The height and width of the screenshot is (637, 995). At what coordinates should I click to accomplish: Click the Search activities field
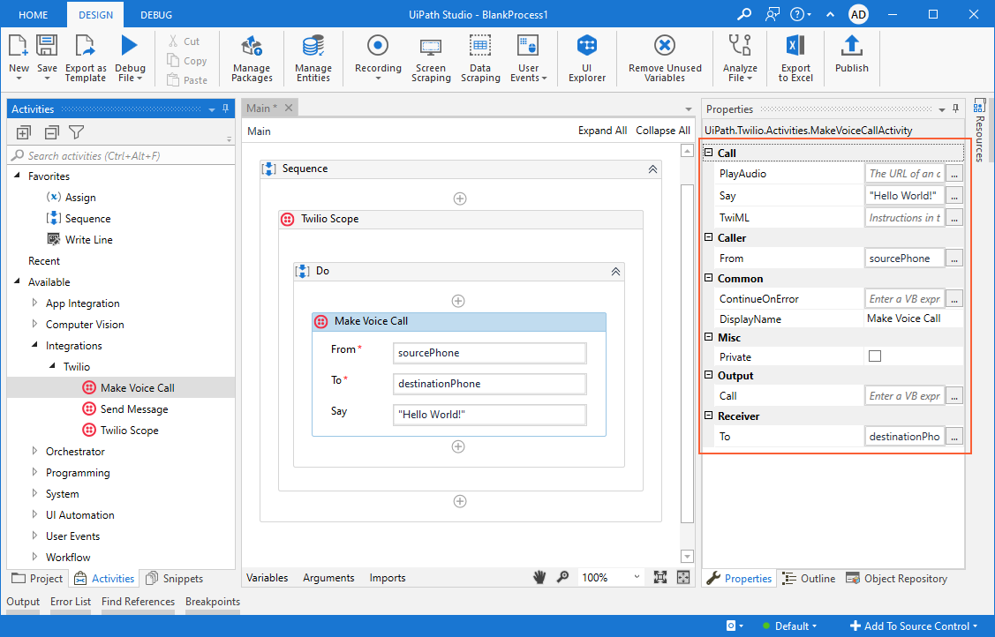[121, 156]
